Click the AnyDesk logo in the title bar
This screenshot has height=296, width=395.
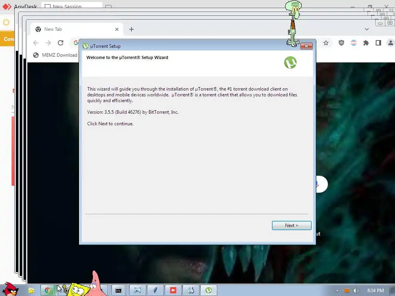[x=7, y=6]
